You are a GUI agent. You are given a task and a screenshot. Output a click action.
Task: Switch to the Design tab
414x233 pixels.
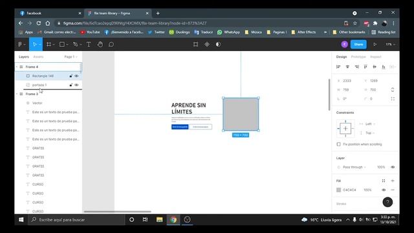pyautogui.click(x=342, y=57)
